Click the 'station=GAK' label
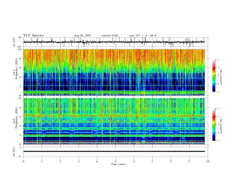This screenshot has width=234, height=181. tap(110, 35)
